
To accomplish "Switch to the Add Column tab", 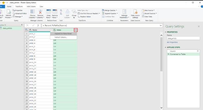I will [x=31, y=6].
